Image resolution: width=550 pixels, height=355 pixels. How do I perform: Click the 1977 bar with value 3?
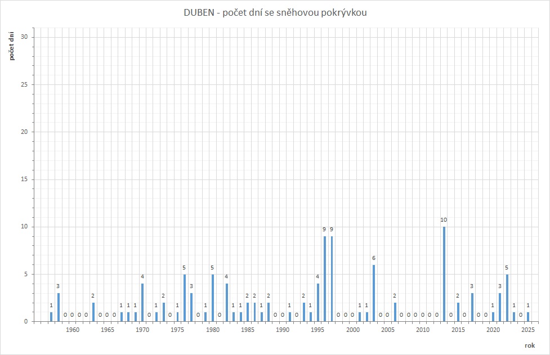click(x=191, y=307)
